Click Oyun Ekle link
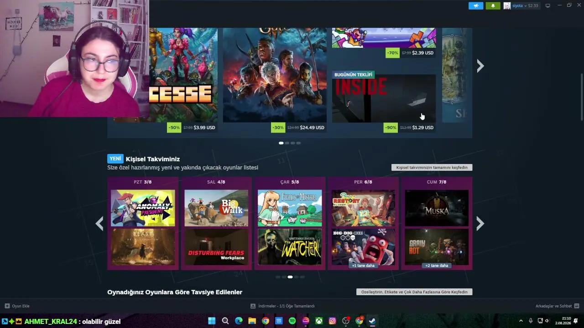 21,306
